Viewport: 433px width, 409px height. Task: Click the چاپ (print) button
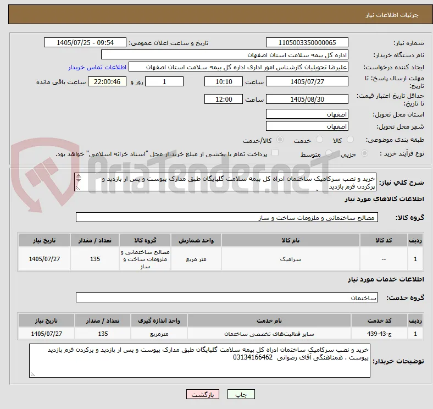point(241,394)
